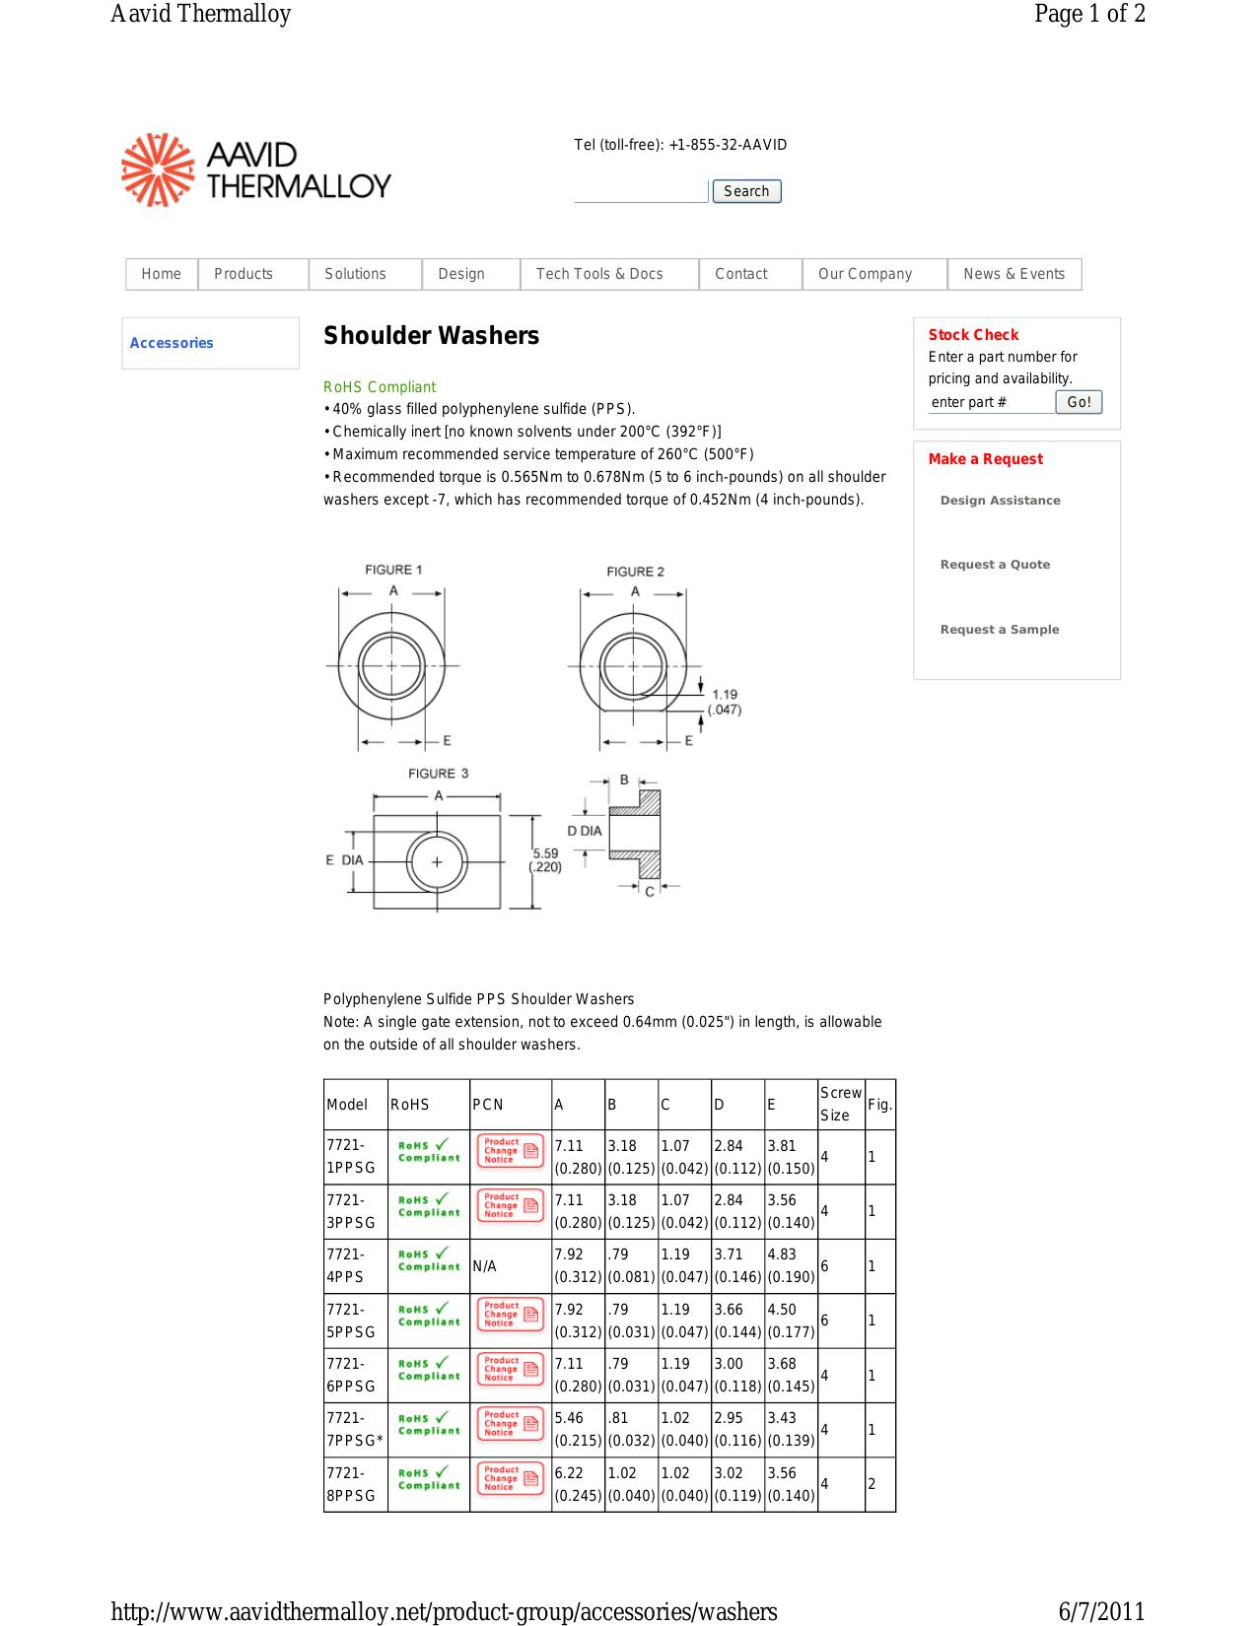Select model cell 7721-4PPS
Screen dimensions: 1257x1626
pyautogui.click(x=356, y=1265)
